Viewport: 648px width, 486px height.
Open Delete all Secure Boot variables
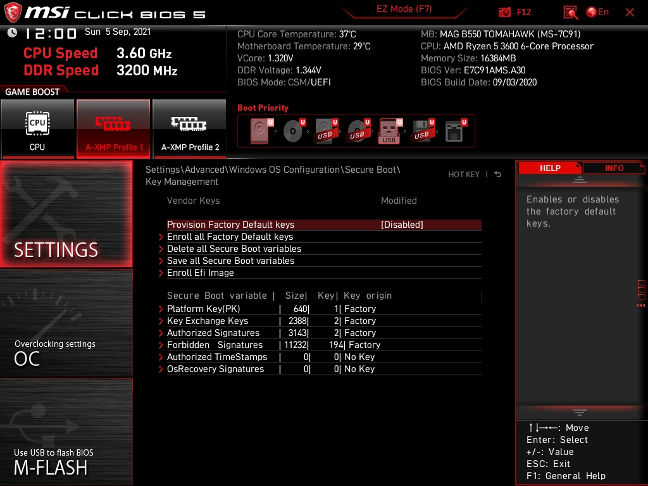tap(324, 249)
